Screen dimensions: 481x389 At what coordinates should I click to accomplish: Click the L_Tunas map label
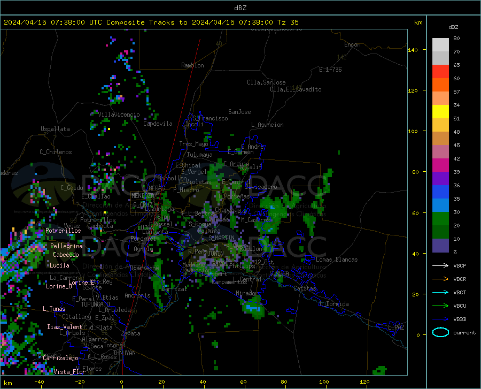click(x=54, y=309)
